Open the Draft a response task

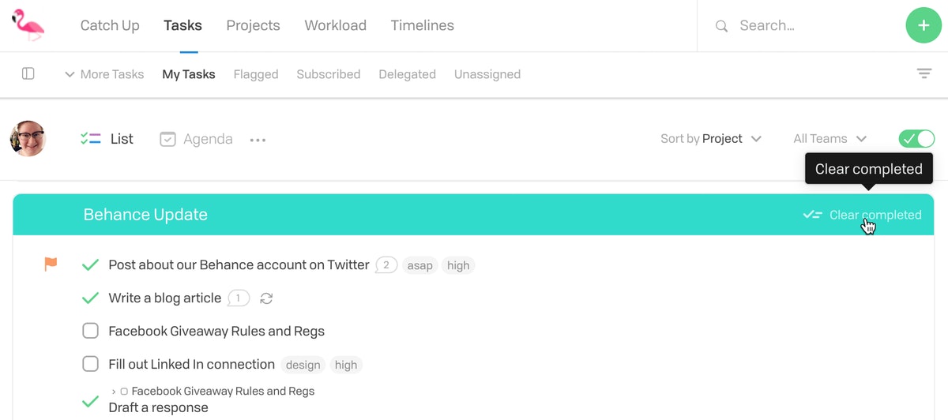158,407
